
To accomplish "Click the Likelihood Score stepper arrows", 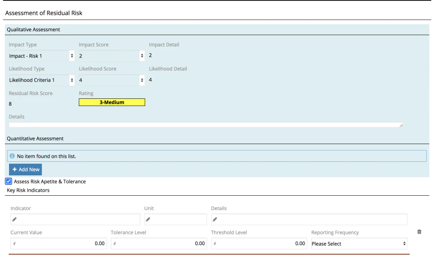I will (142, 80).
